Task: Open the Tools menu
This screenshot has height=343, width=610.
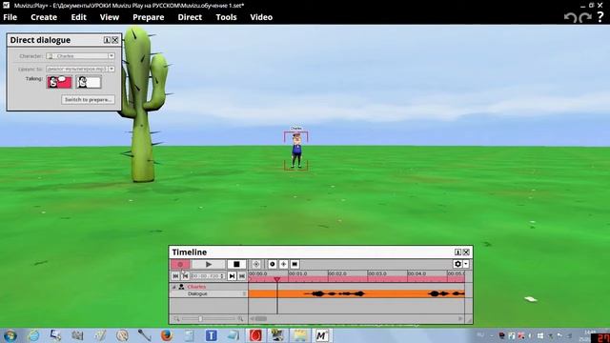Action: coord(226,17)
